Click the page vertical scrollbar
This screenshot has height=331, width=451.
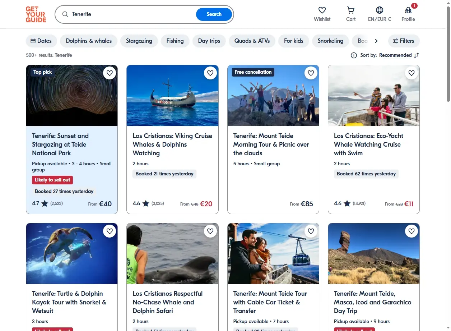tap(448, 54)
